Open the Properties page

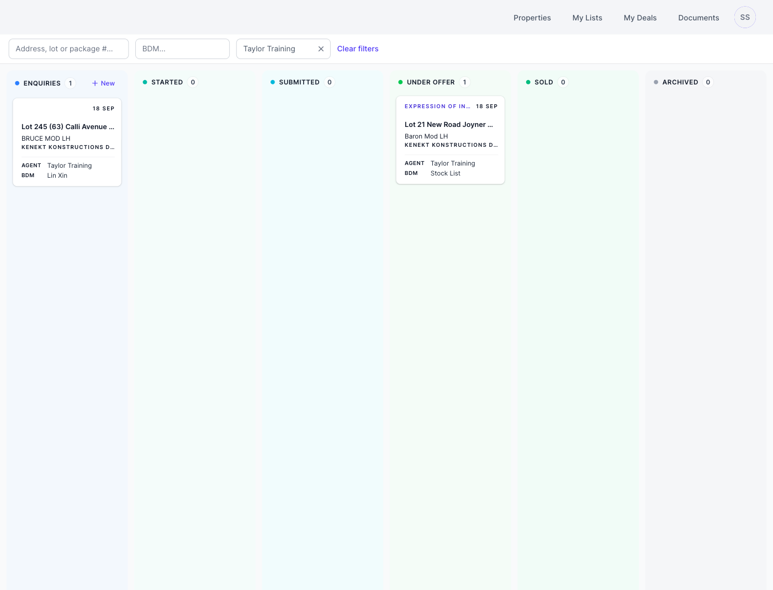[x=532, y=18]
